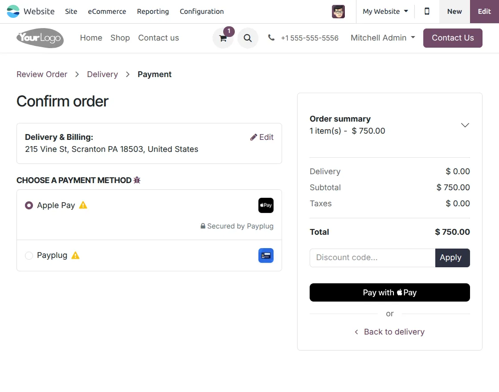499x392 pixels.
Task: Click the phone icon beside the number
Action: coord(271,38)
